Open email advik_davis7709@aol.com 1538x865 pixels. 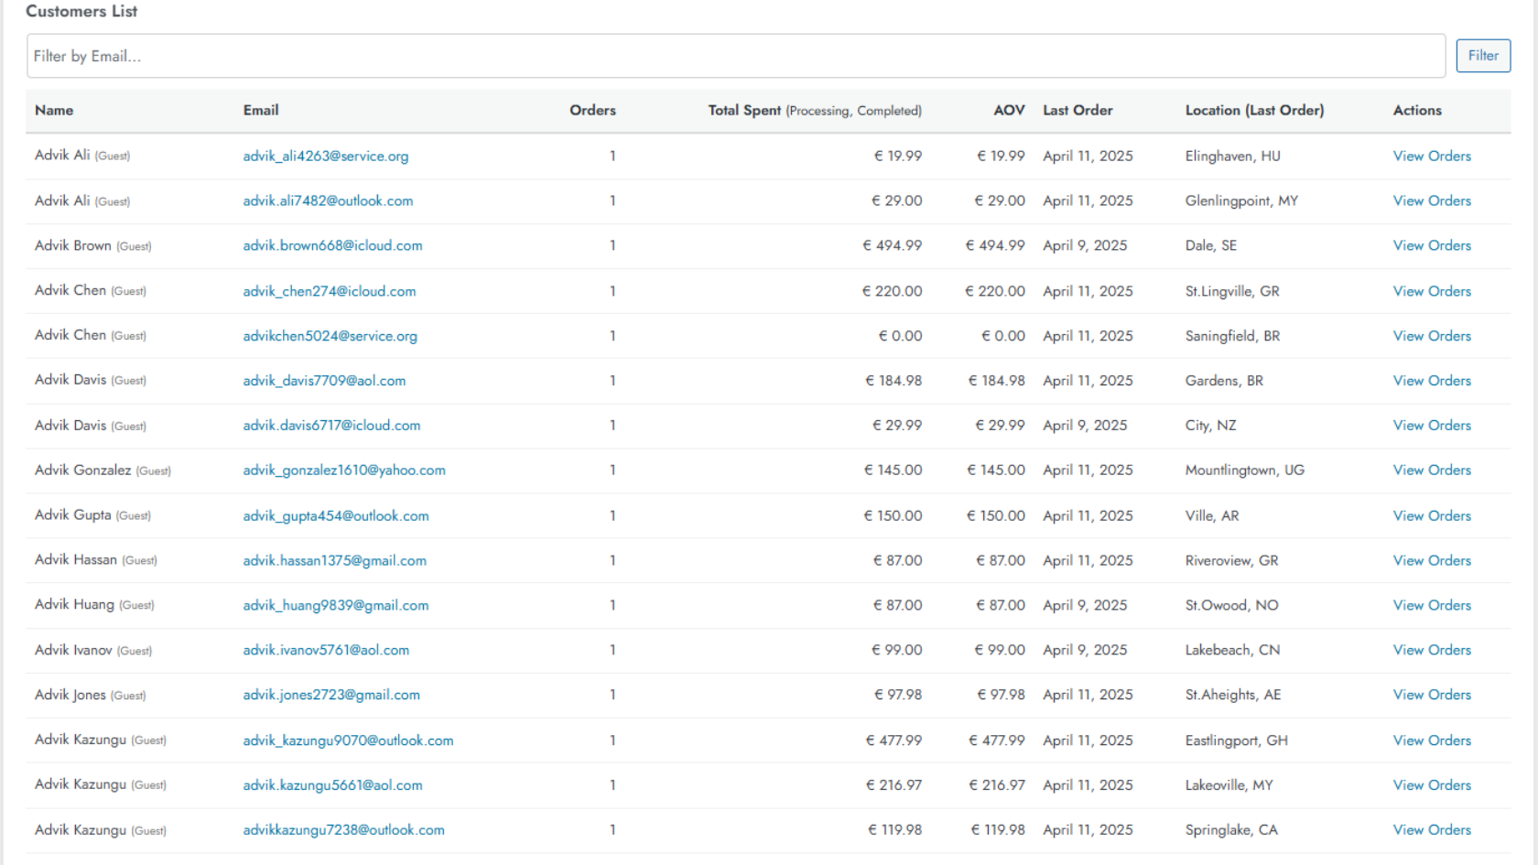(x=324, y=381)
